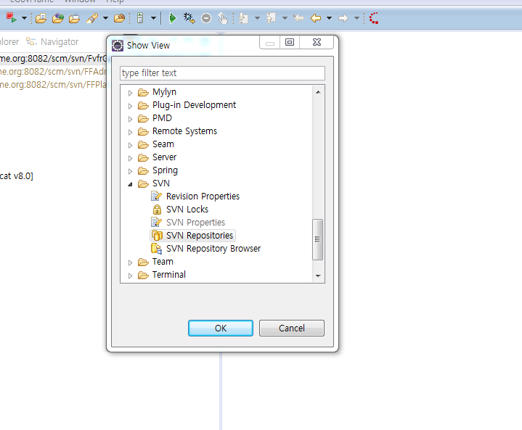This screenshot has height=430, width=522.
Task: Select the SVN Properties view
Action: pyautogui.click(x=195, y=222)
